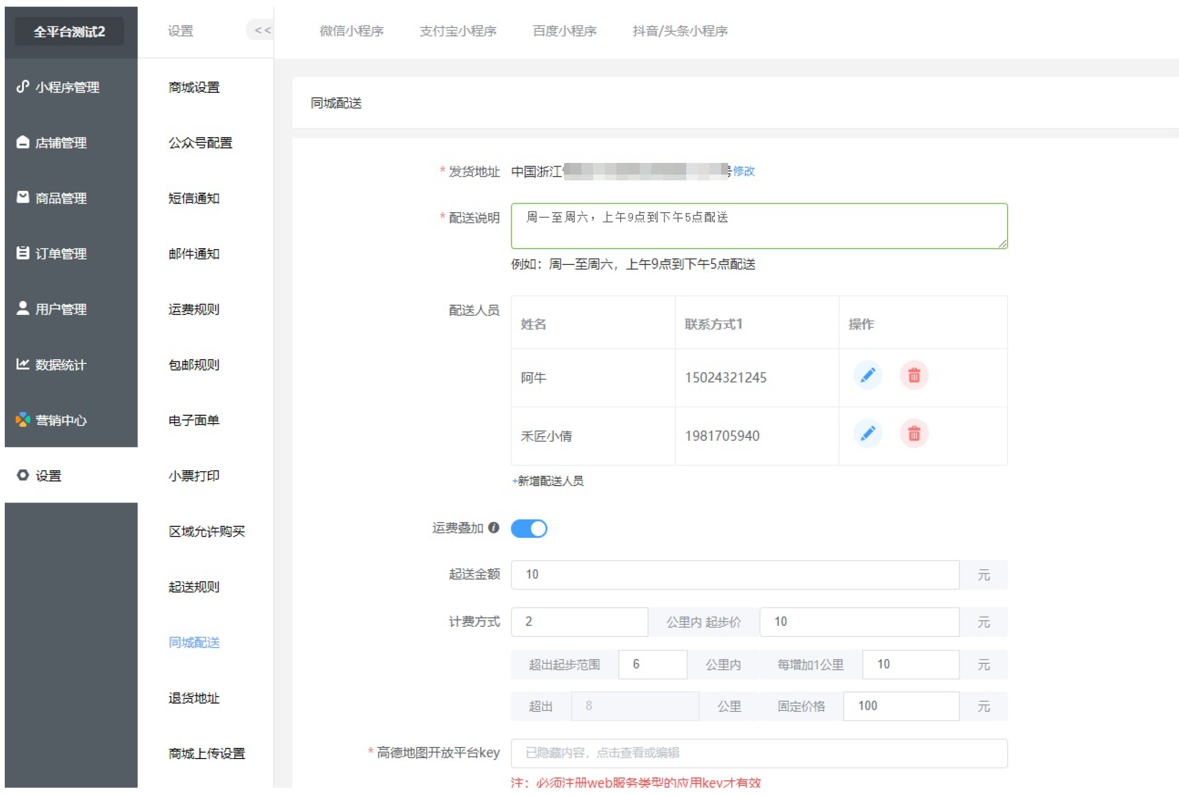Click the 数据统计 chart icon
This screenshot has width=1179, height=795.
(22, 364)
